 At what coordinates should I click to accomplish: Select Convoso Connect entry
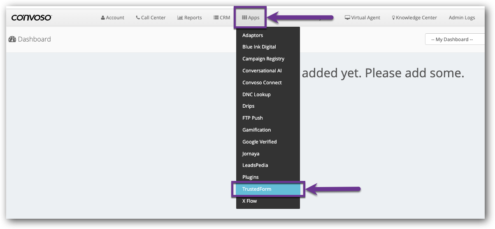pyautogui.click(x=268, y=83)
